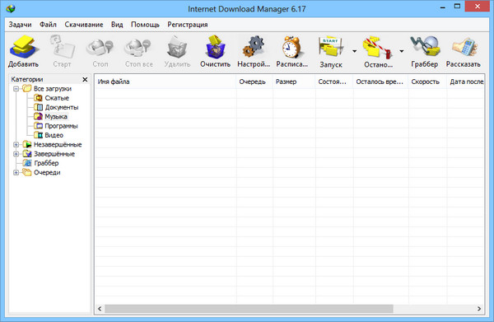Open the Скачивание menu
The image size is (494, 322).
click(84, 25)
